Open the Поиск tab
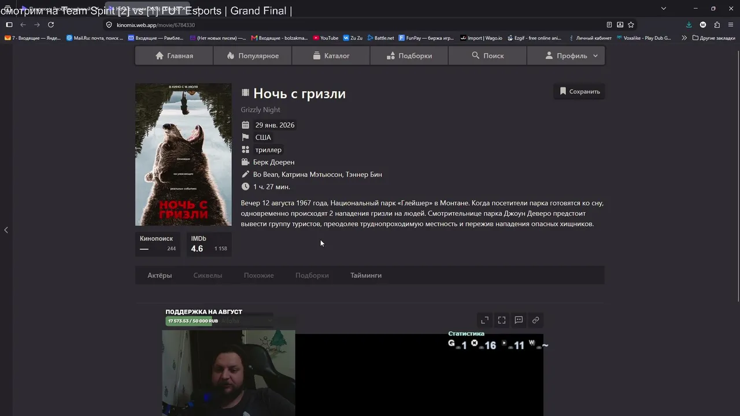This screenshot has width=740, height=416. (487, 55)
